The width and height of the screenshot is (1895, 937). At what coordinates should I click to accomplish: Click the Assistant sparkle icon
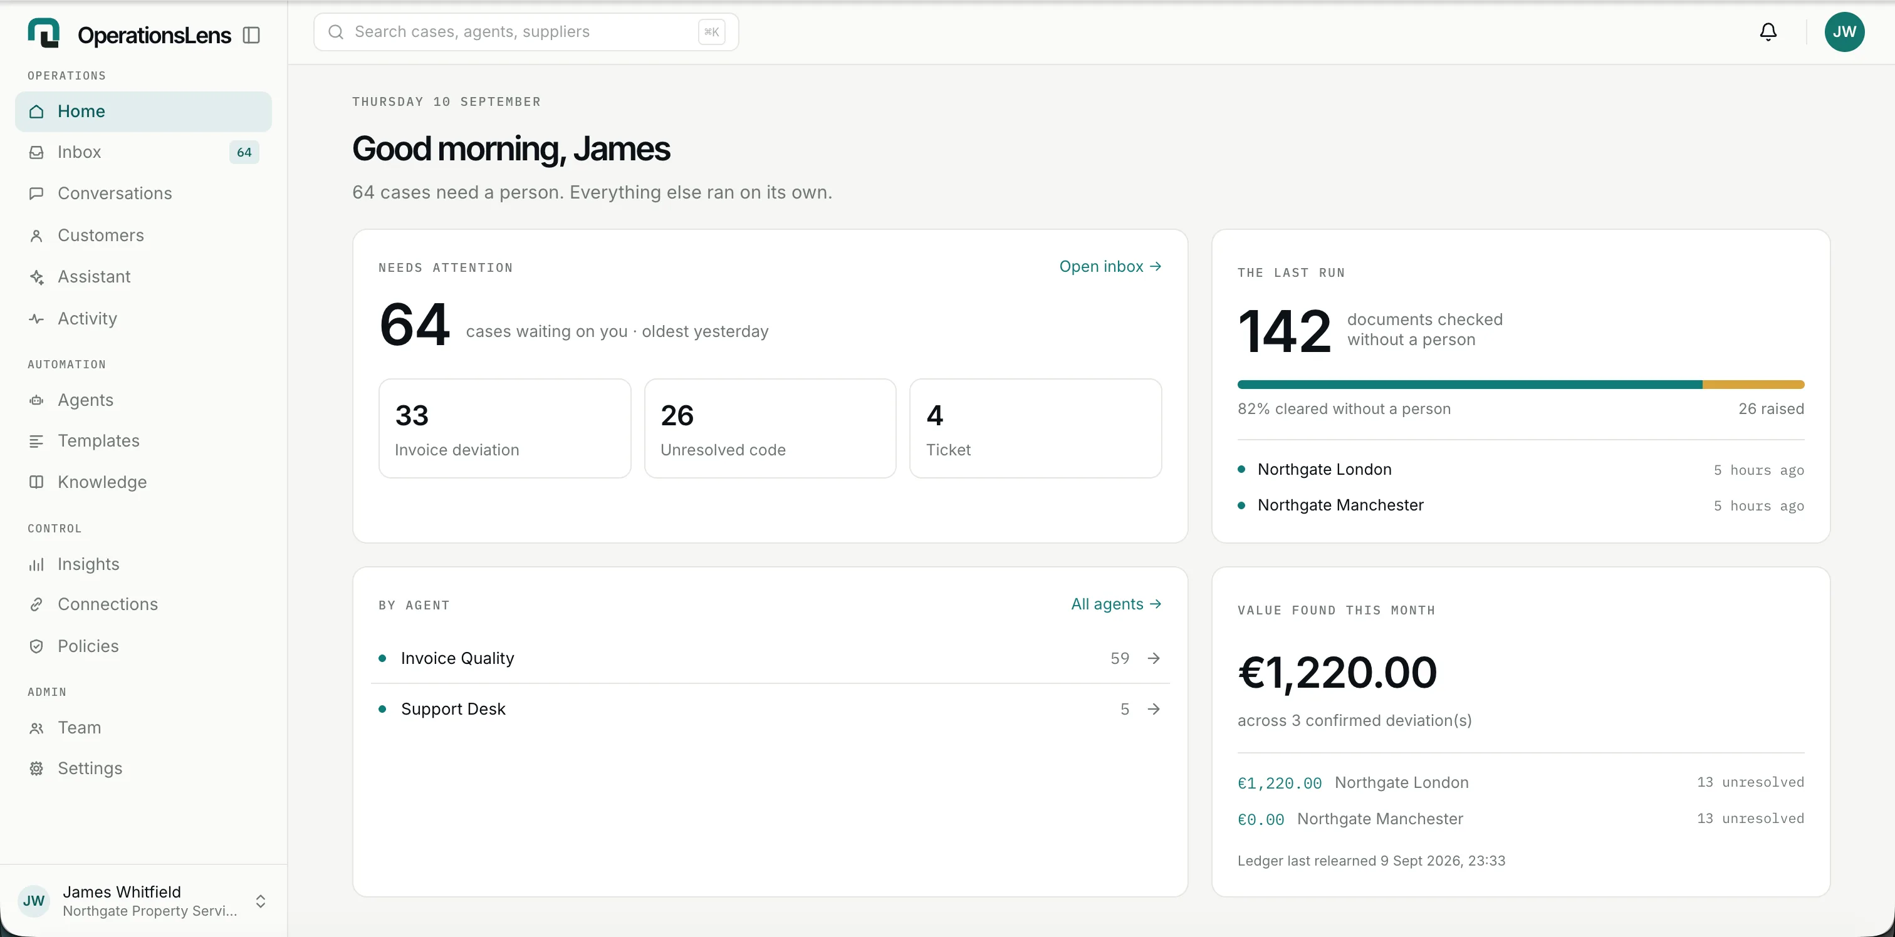[x=36, y=277]
